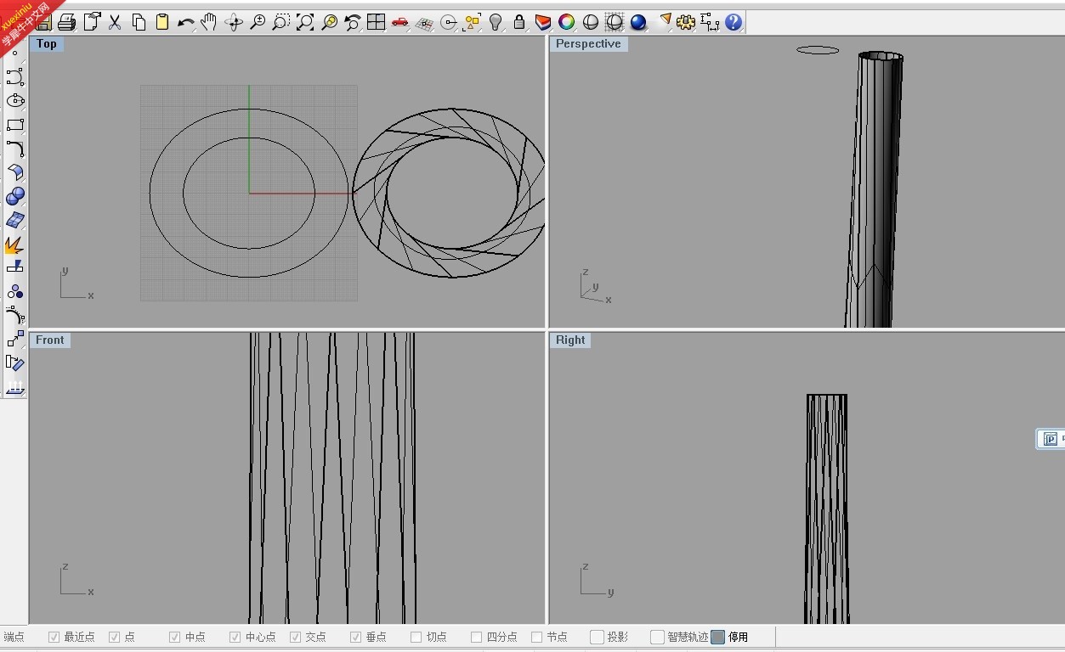Image resolution: width=1065 pixels, height=652 pixels.
Task: Click the Zoom Window icon
Action: pos(281,23)
